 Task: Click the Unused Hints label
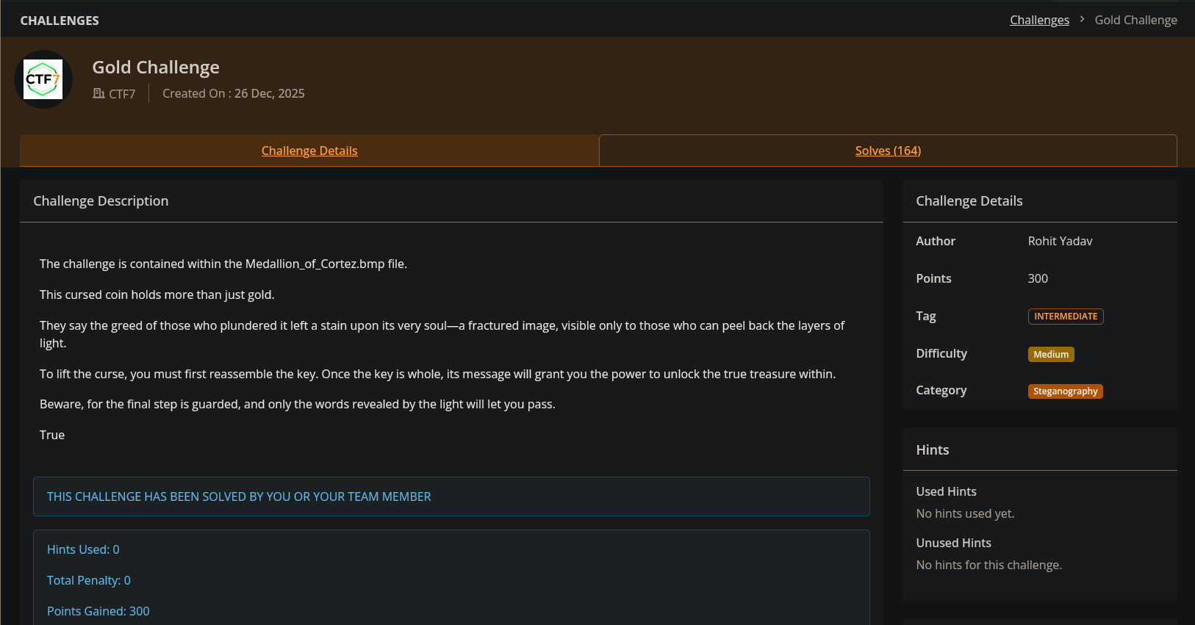pos(953,543)
